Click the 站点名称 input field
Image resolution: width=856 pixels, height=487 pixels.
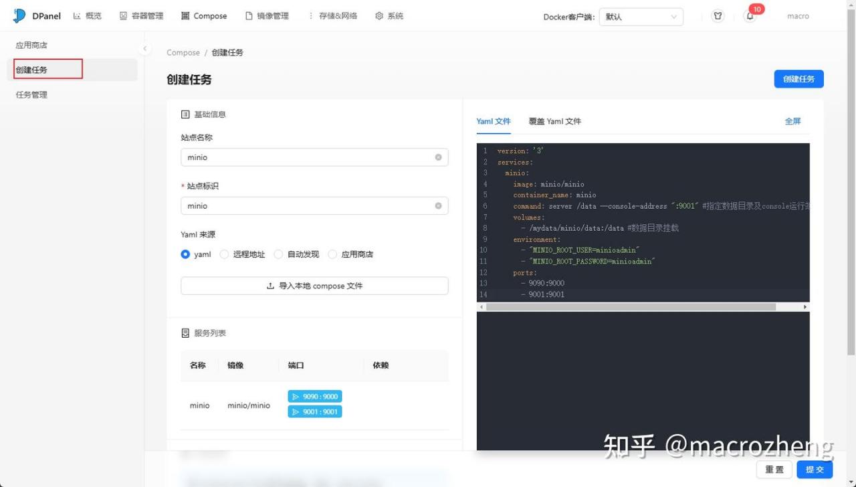click(314, 157)
